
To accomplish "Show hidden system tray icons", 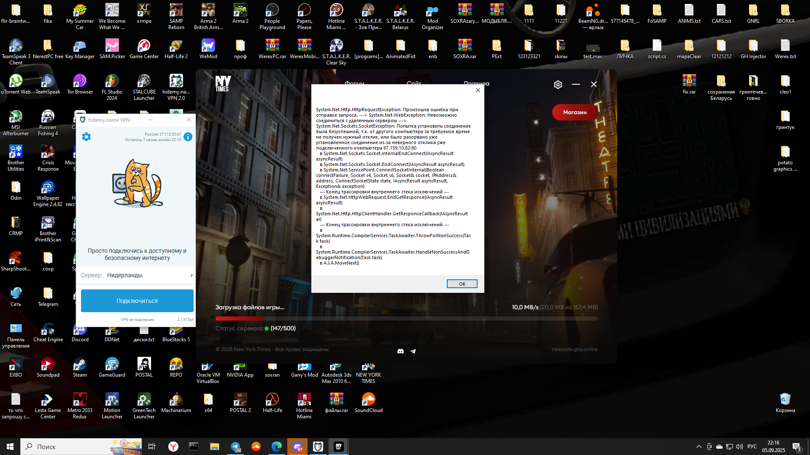I will pyautogui.click(x=699, y=447).
